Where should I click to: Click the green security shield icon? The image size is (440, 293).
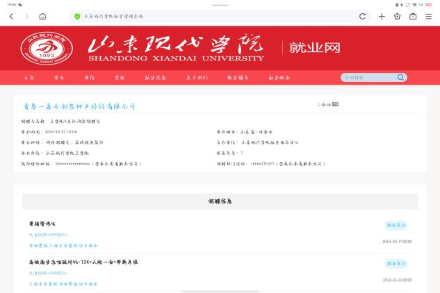click(x=77, y=16)
